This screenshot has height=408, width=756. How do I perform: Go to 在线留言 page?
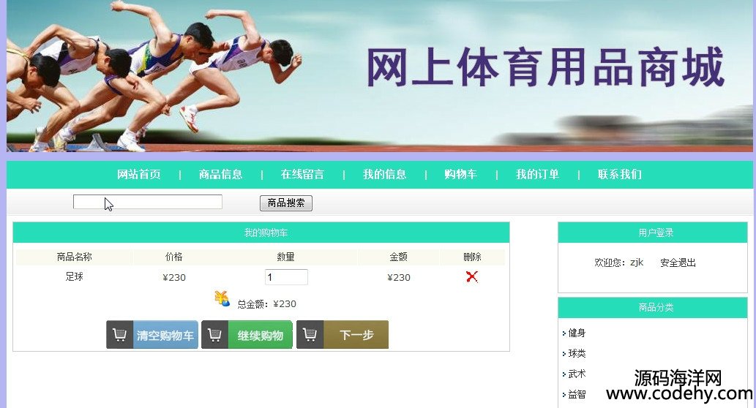click(302, 174)
